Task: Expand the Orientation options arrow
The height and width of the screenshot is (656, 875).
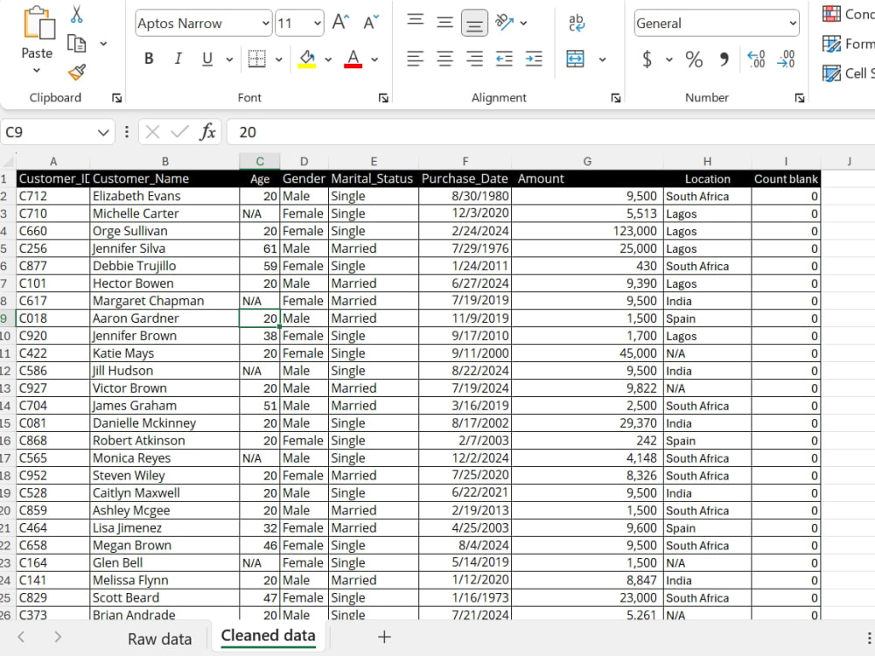Action: (x=523, y=23)
